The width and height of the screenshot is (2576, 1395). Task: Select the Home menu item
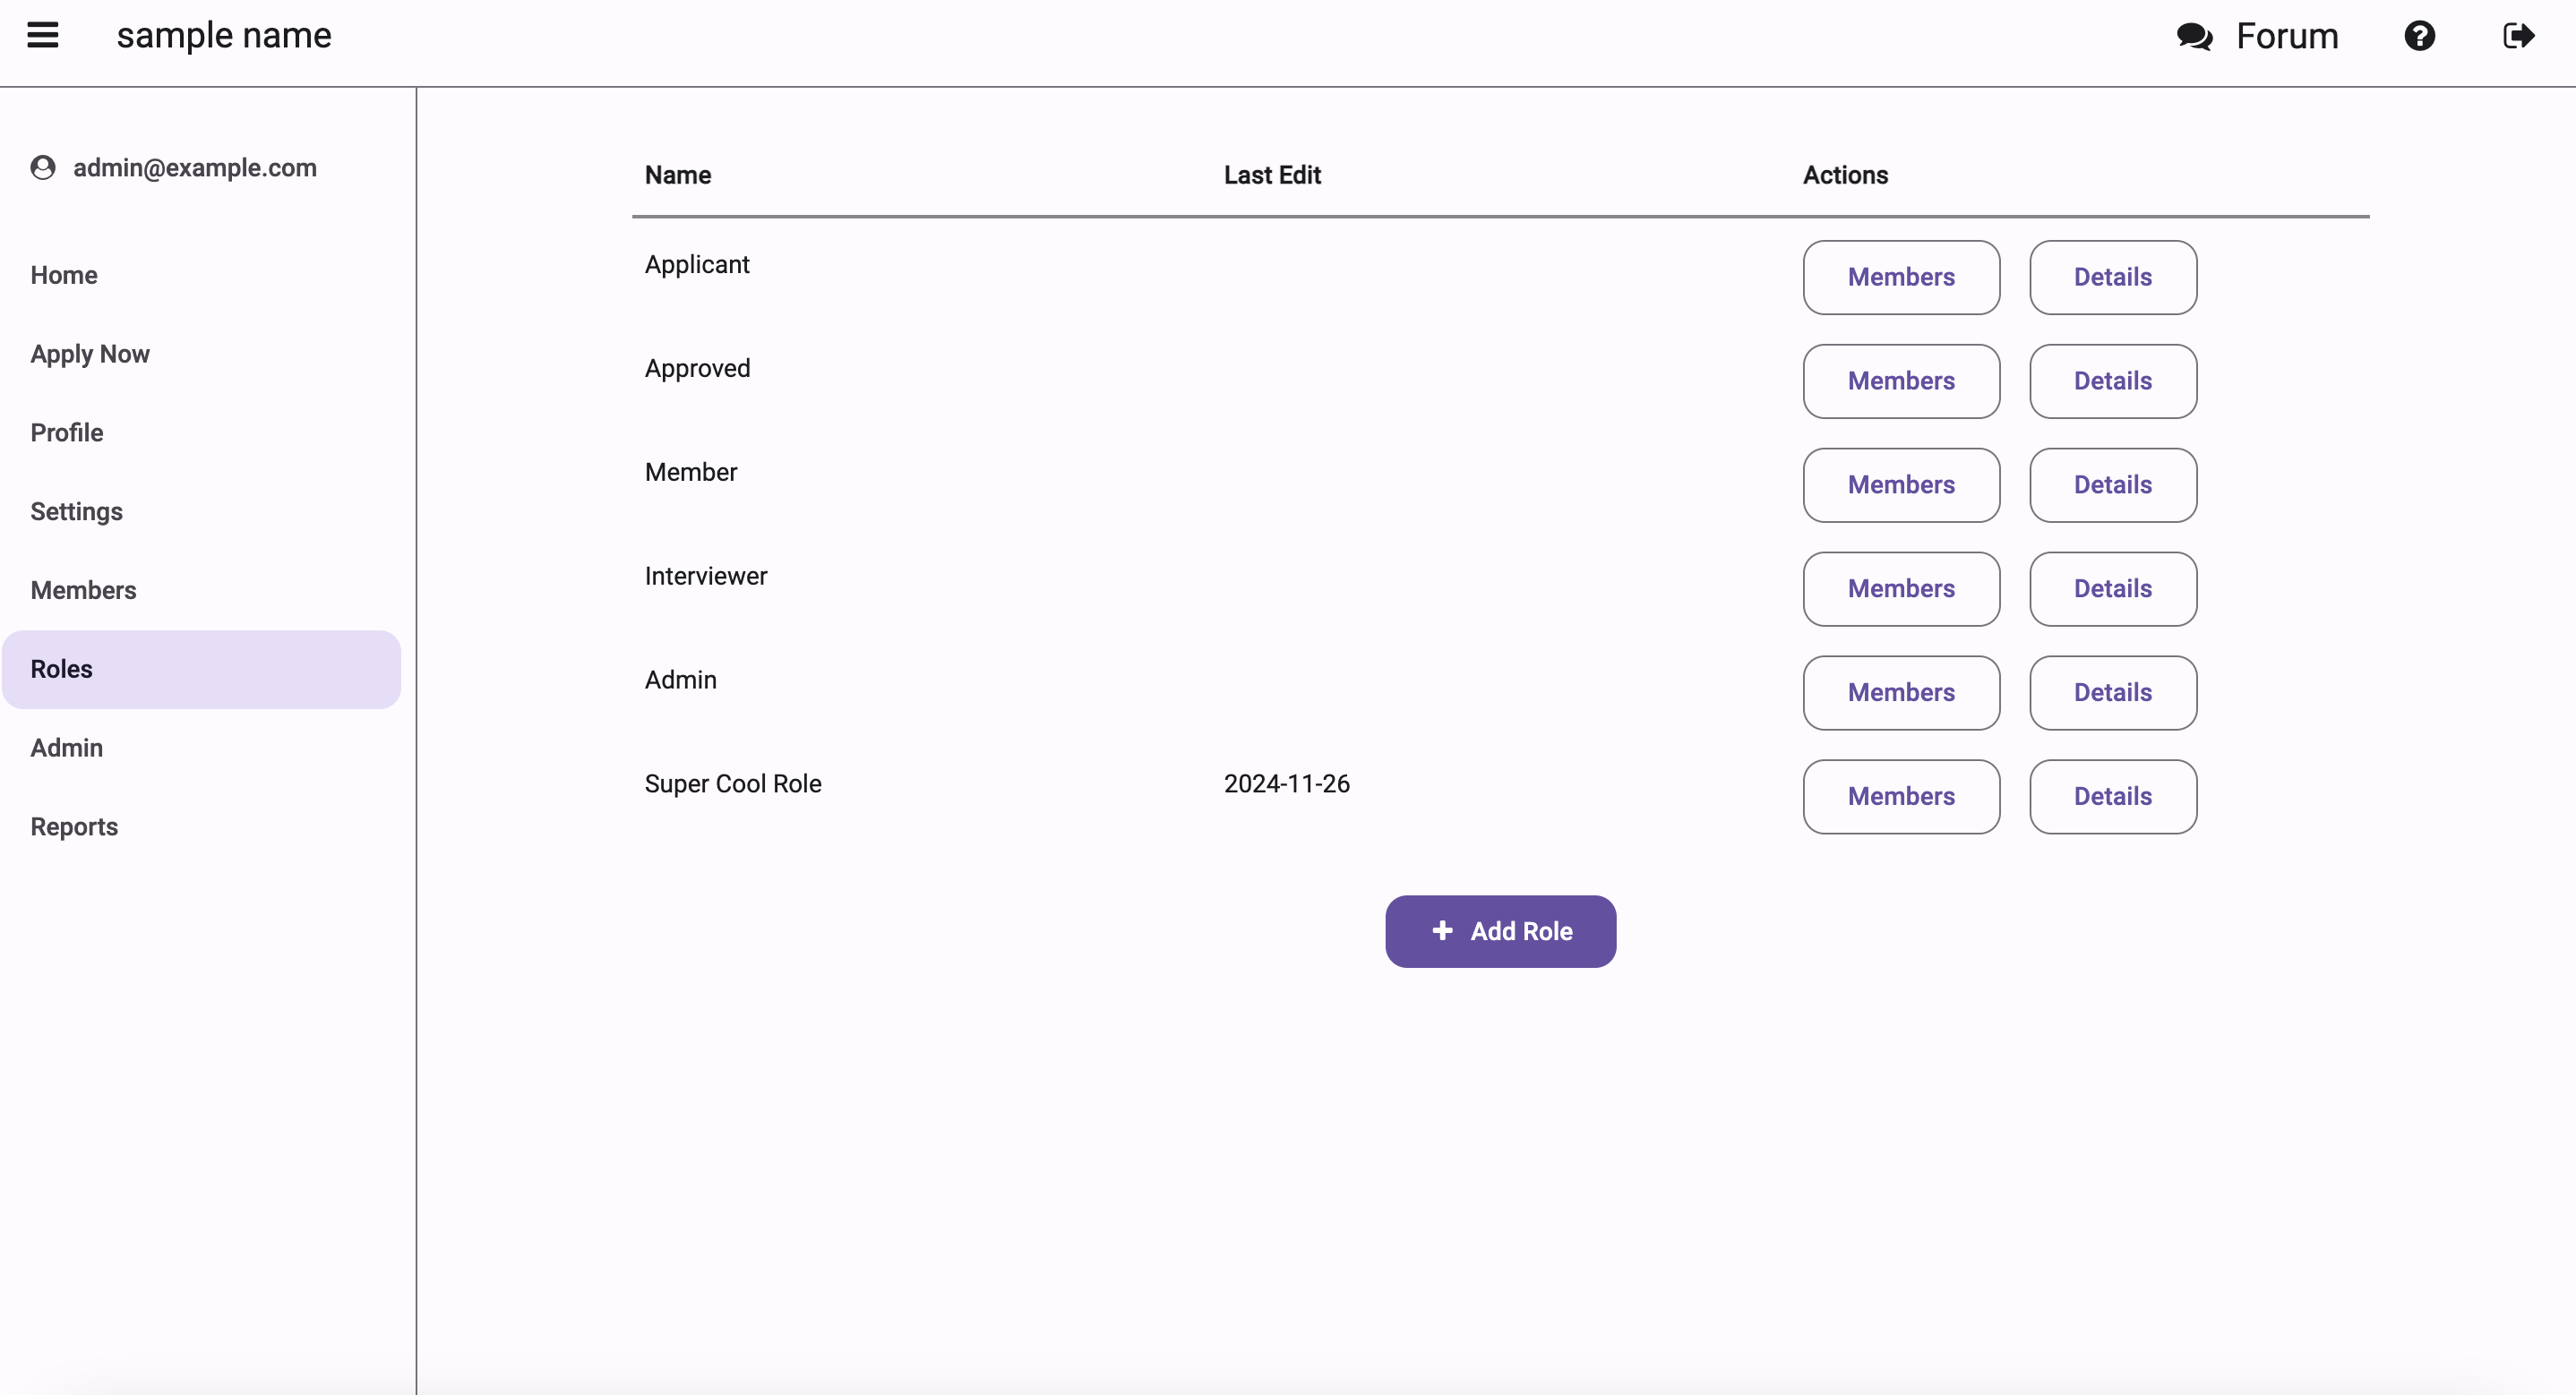click(x=64, y=275)
